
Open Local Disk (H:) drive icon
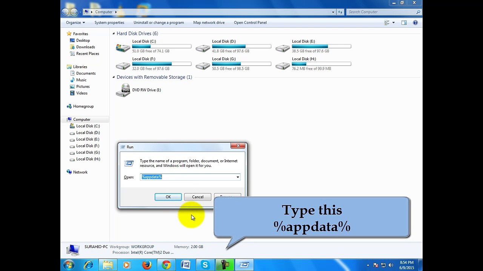283,65
